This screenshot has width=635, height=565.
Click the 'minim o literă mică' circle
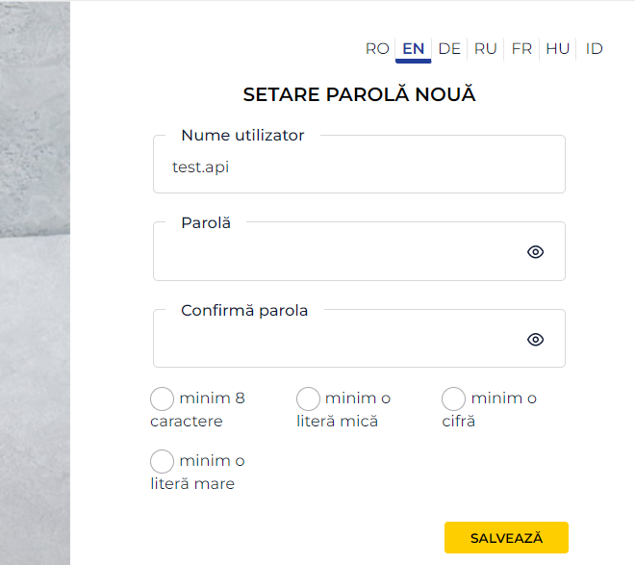(308, 398)
